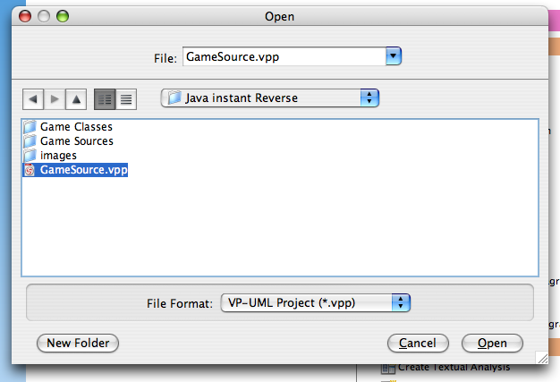Click the Open button
Image resolution: width=560 pixels, height=382 pixels.
point(492,344)
